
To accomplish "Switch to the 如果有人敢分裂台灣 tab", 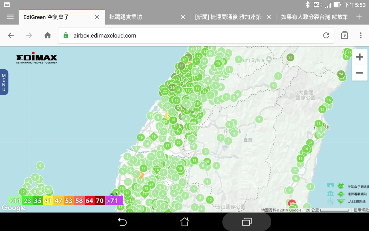I will click(314, 17).
